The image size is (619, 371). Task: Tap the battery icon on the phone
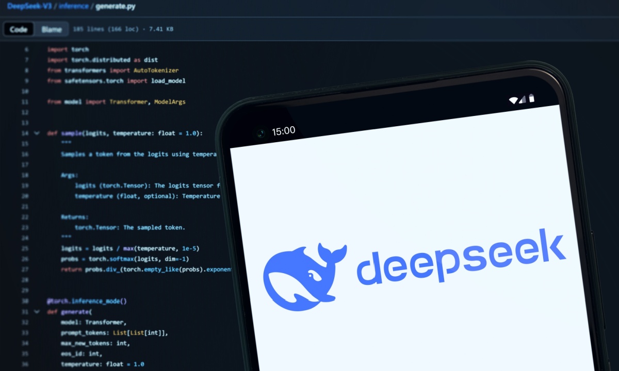[531, 98]
